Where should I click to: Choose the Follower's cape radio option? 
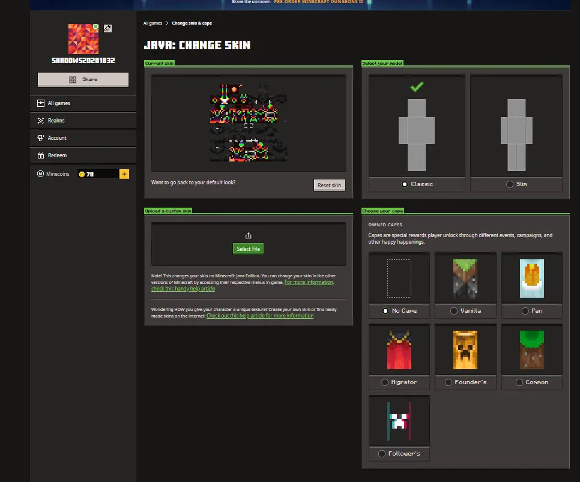coord(382,454)
